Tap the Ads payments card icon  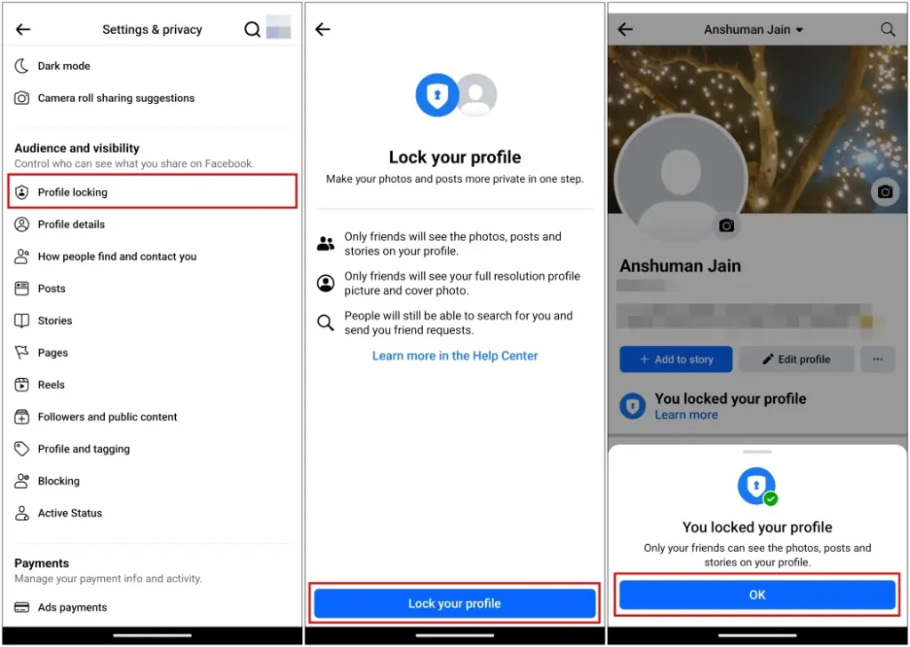[21, 608]
